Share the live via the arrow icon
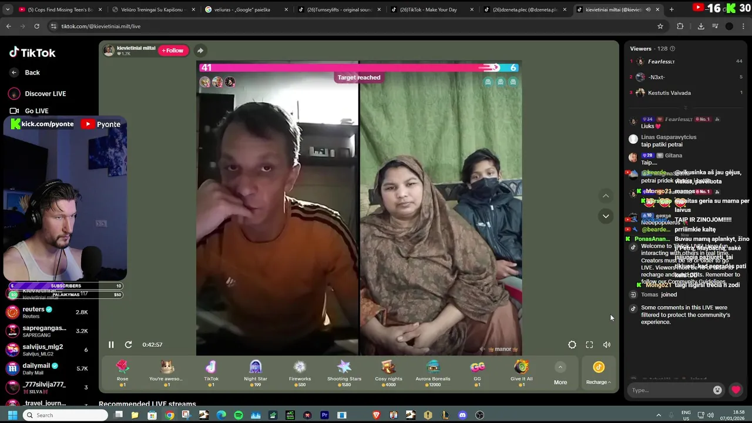This screenshot has width=752, height=423. click(200, 51)
